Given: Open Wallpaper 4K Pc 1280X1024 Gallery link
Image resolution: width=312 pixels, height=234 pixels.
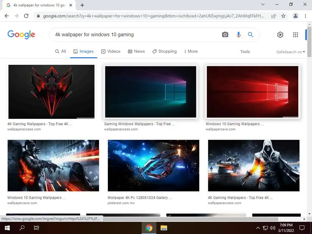Looking at the screenshot, I should (140, 197).
